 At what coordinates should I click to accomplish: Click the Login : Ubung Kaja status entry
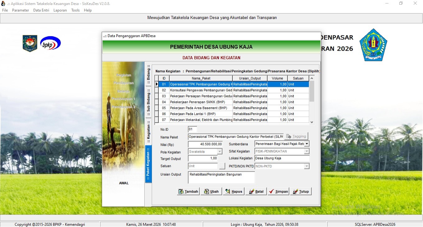click(x=265, y=225)
